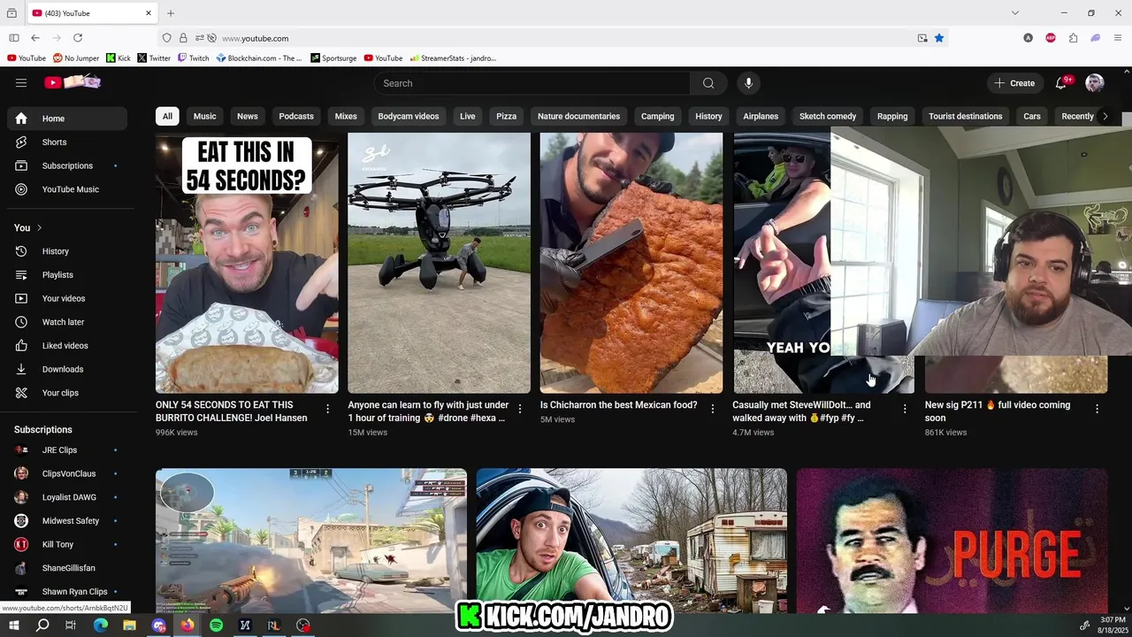Toggle the bookmark star in address bar
1132x637 pixels.
pos(939,38)
